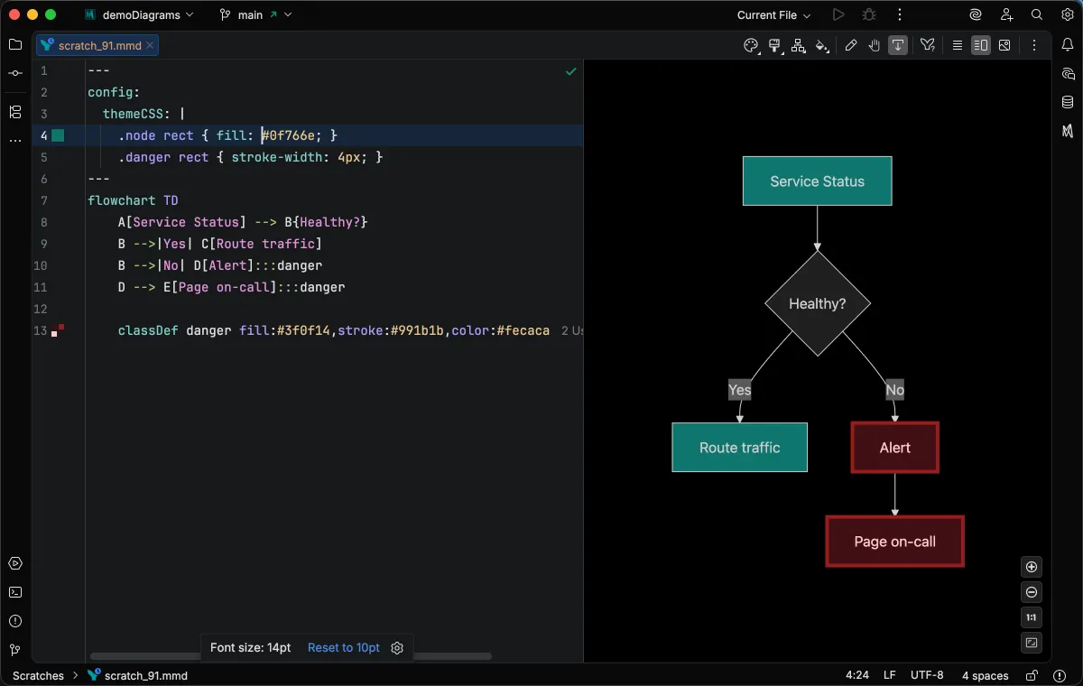Select the pan tool in the preview toolbar
1083x686 pixels.
[x=874, y=44]
